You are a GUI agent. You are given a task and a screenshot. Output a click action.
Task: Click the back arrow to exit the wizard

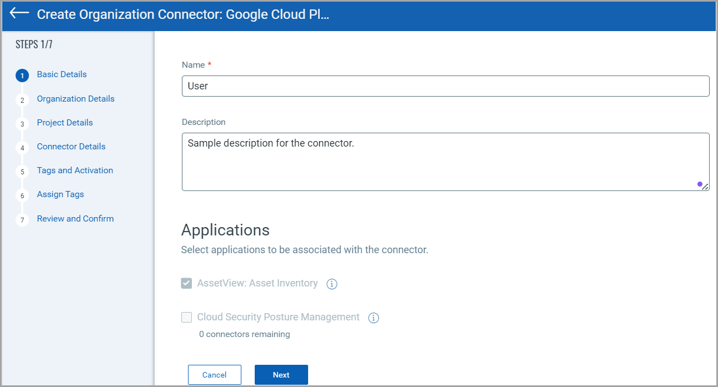click(x=18, y=14)
